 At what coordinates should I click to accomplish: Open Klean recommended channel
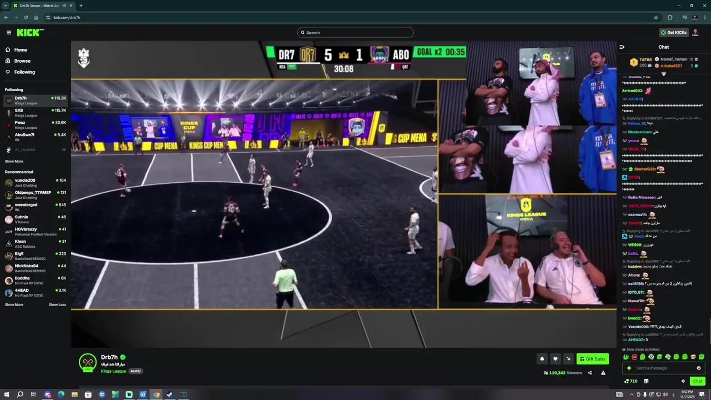(x=36, y=244)
